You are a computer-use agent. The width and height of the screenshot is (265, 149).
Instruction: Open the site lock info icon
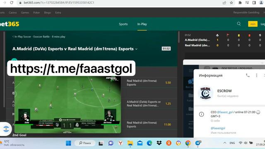tap(20, 3)
